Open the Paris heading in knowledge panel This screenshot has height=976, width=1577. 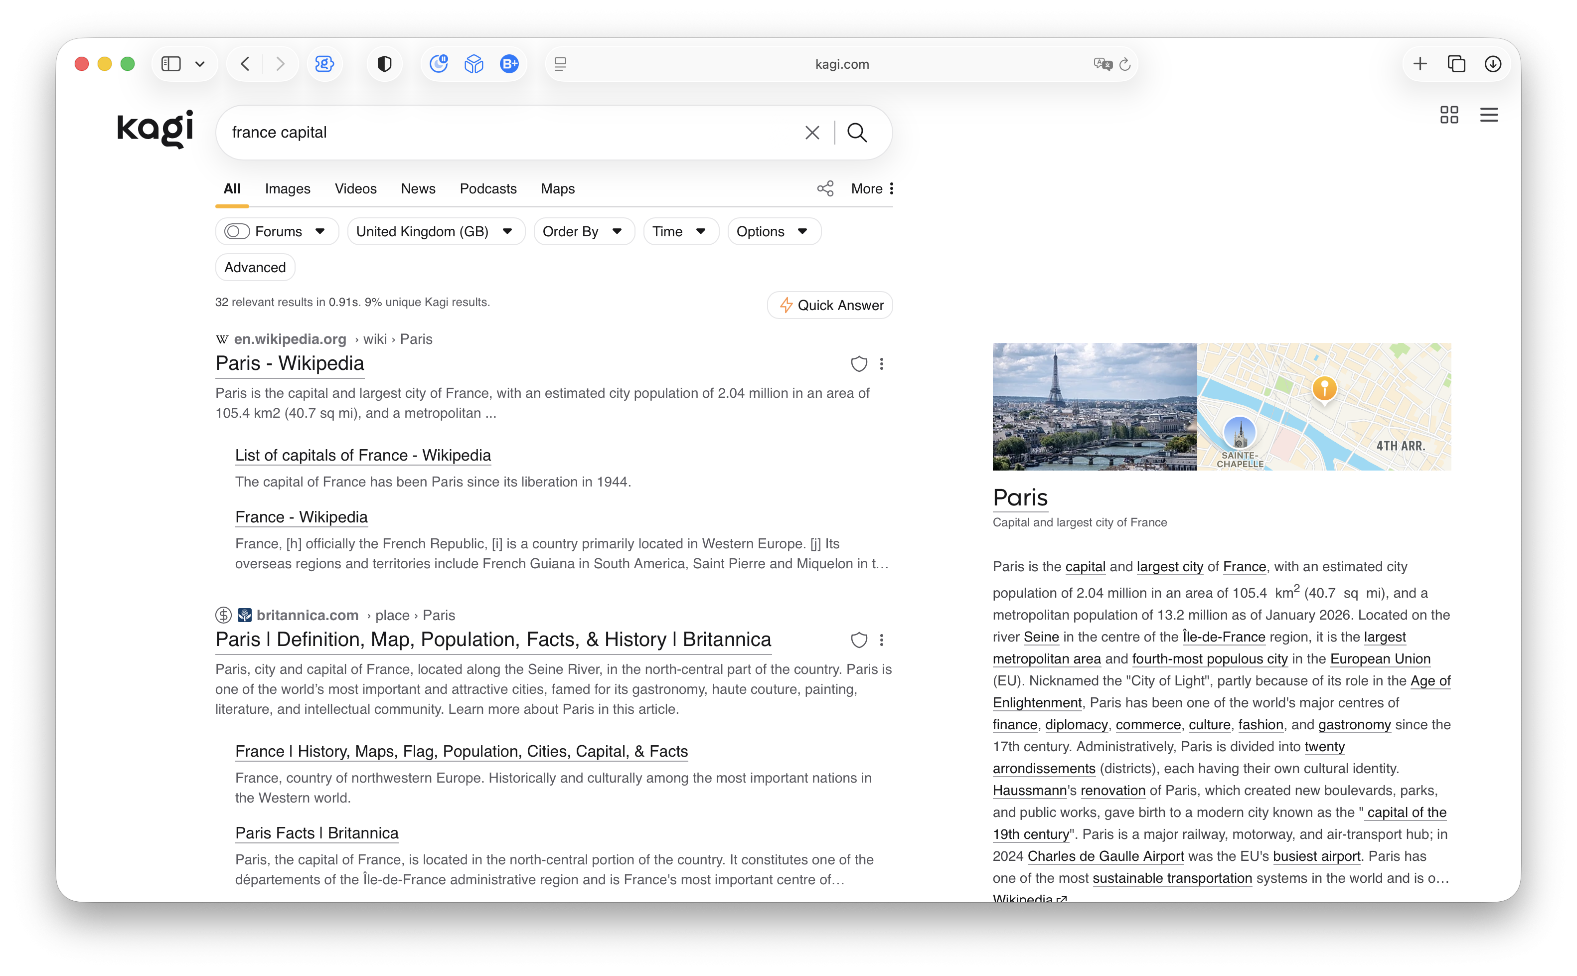(1020, 497)
